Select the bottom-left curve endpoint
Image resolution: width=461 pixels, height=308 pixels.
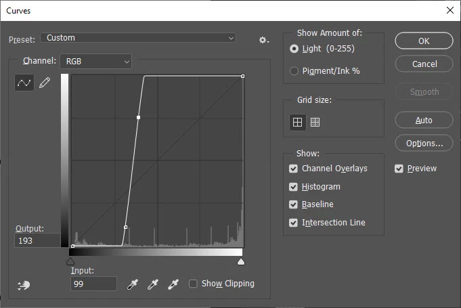pos(72,246)
